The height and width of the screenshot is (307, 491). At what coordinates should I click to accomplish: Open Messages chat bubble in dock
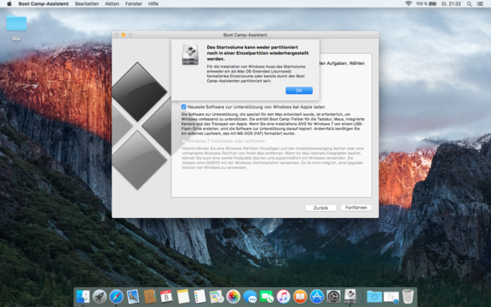(250, 296)
